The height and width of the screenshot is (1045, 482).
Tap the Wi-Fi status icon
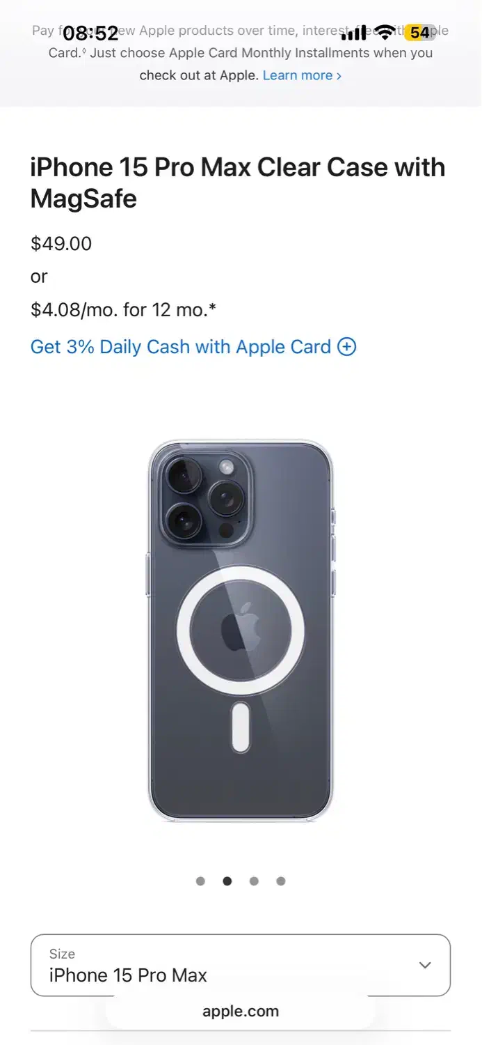pyautogui.click(x=384, y=32)
